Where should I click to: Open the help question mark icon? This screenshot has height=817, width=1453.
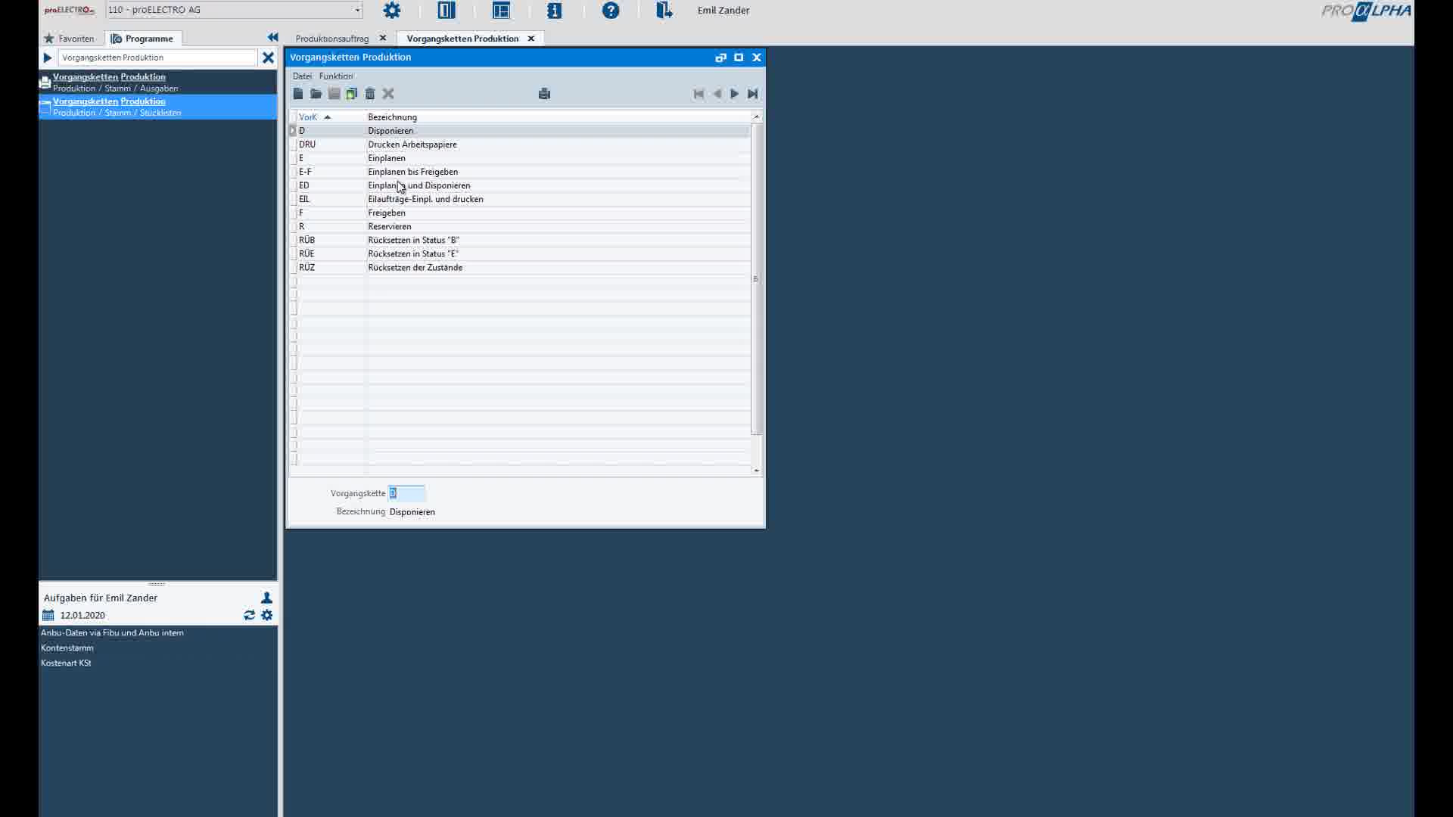[x=611, y=11]
